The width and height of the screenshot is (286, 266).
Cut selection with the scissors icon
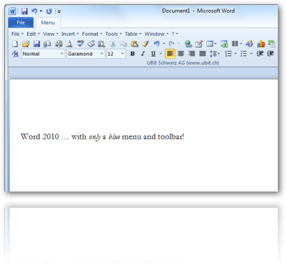pos(113,44)
